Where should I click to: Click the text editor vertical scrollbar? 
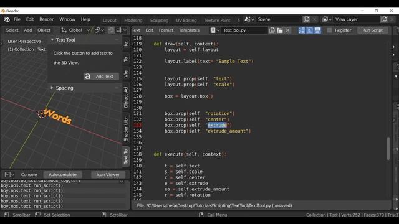388,149
